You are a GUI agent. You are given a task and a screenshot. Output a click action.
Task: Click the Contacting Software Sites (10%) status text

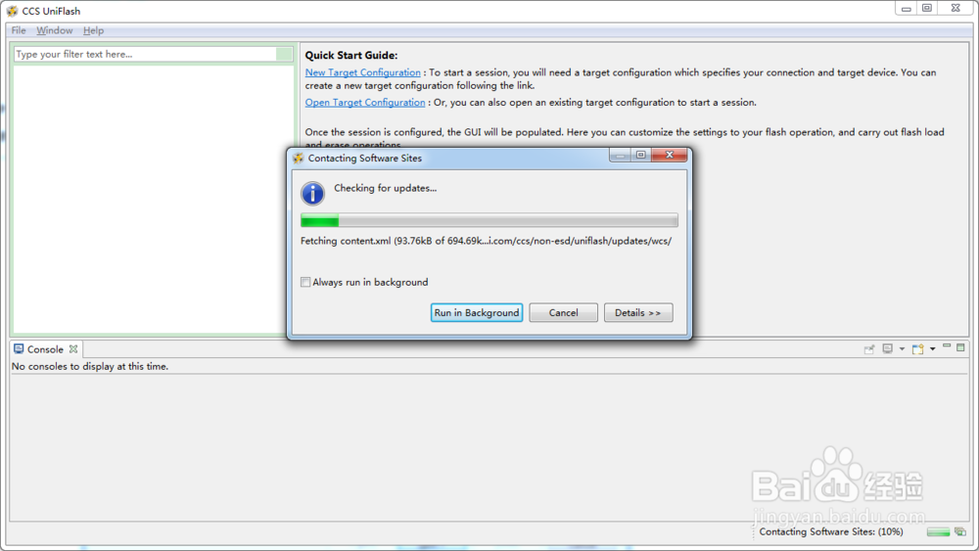831,531
